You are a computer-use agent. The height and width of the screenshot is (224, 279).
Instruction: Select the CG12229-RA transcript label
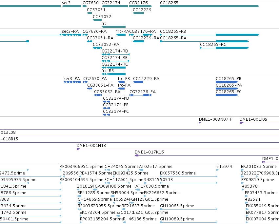tap(146, 38)
